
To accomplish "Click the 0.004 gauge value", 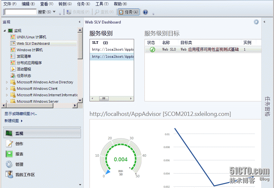I will coord(121,159).
